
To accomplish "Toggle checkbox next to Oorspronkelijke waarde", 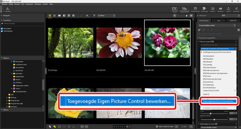I will pos(238,25).
